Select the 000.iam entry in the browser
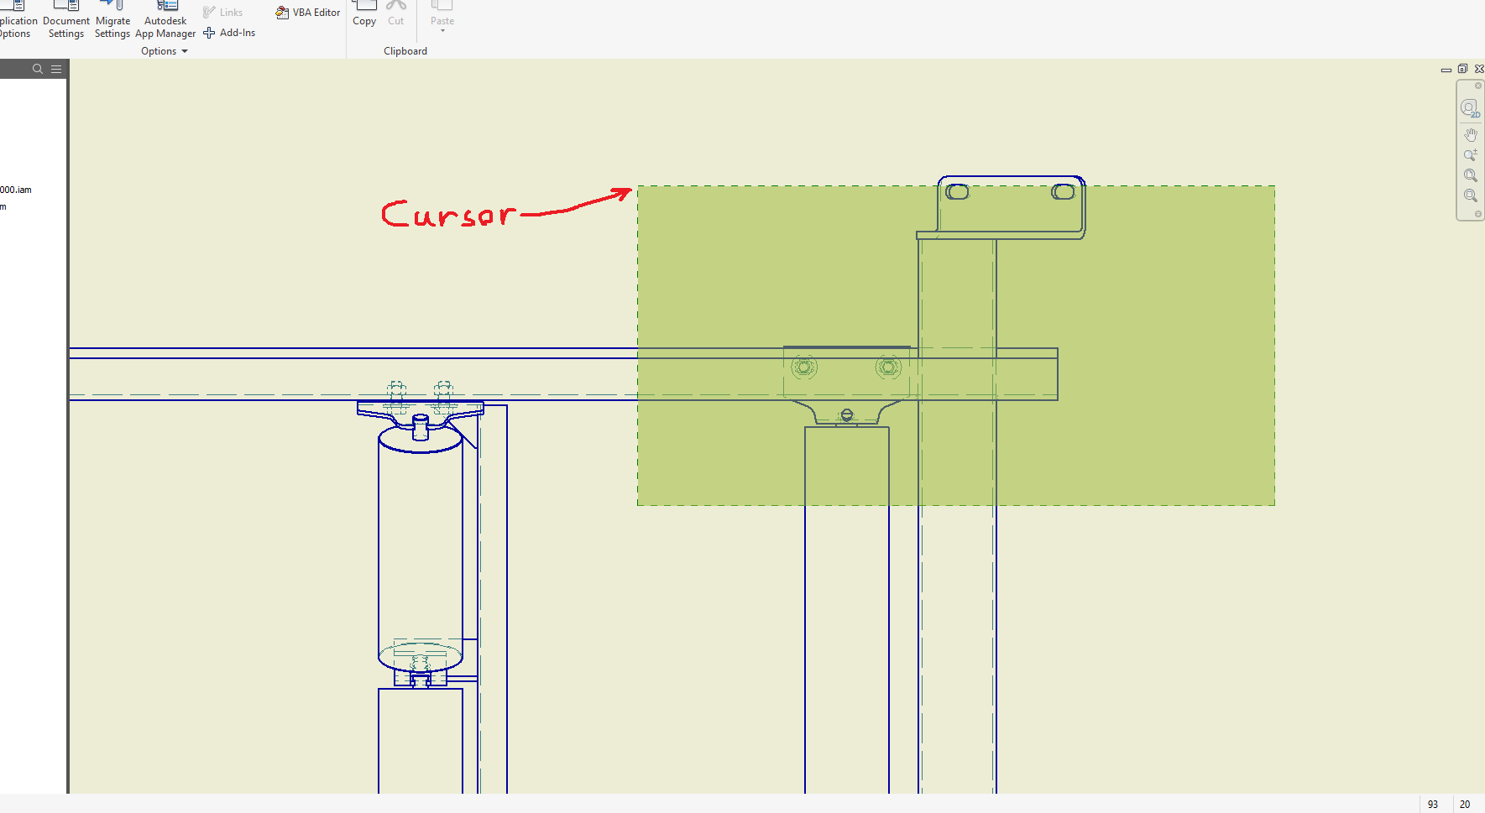The height and width of the screenshot is (813, 1485). tap(15, 190)
